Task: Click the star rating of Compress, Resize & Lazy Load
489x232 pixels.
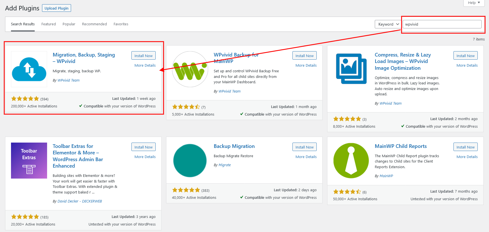Action: tap(347, 119)
